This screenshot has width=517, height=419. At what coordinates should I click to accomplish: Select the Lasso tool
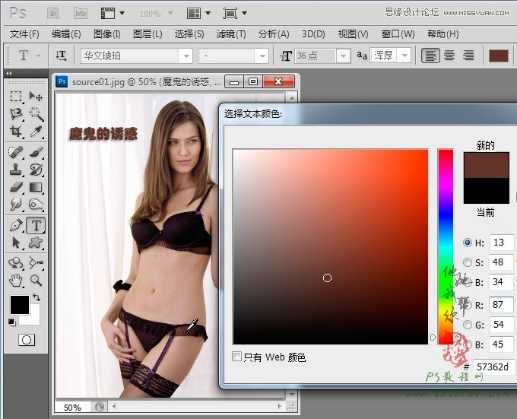pos(16,114)
